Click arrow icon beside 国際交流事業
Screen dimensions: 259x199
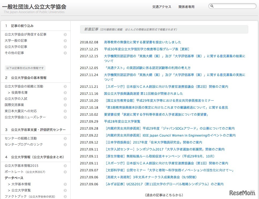(65, 105)
